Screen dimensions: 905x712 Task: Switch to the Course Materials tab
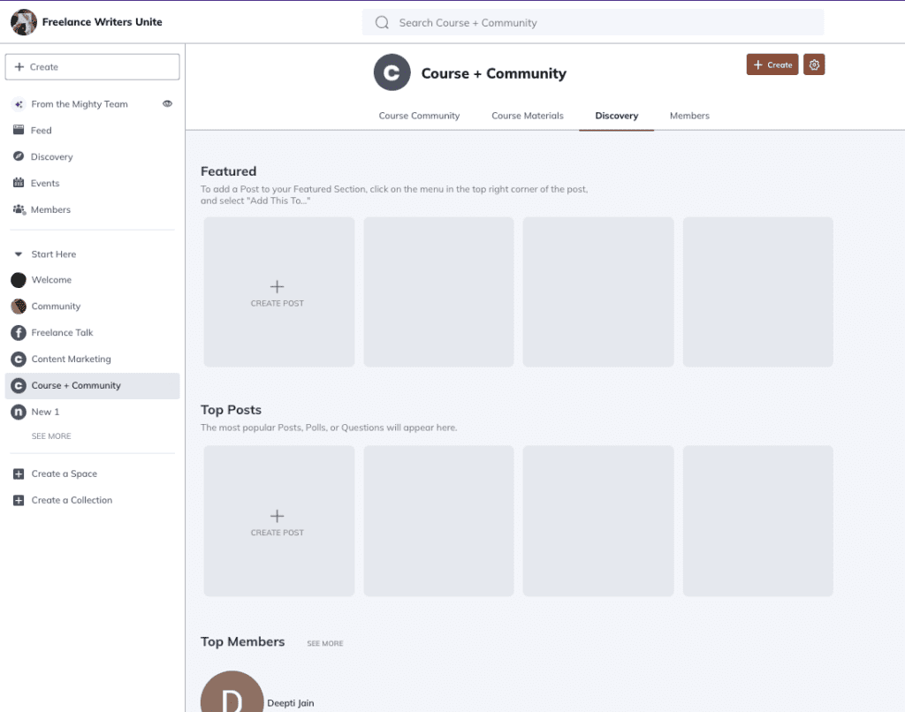click(x=528, y=115)
